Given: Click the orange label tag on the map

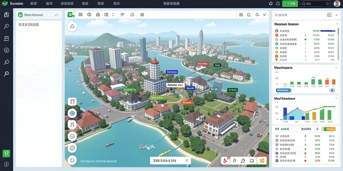Looking at the screenshot, I should (x=187, y=102).
